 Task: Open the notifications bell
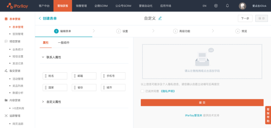pos(227,6)
